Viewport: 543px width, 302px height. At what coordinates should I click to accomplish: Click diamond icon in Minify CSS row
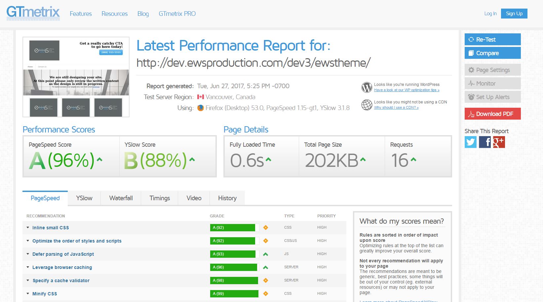tap(265, 293)
